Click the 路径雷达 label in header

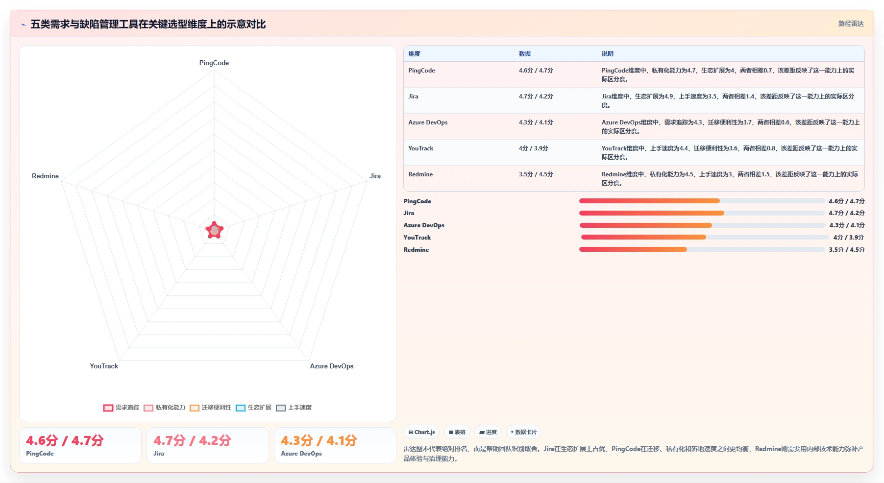coord(851,24)
